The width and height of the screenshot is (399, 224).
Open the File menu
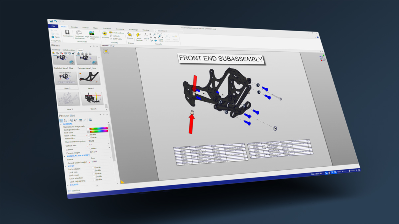pos(53,26)
